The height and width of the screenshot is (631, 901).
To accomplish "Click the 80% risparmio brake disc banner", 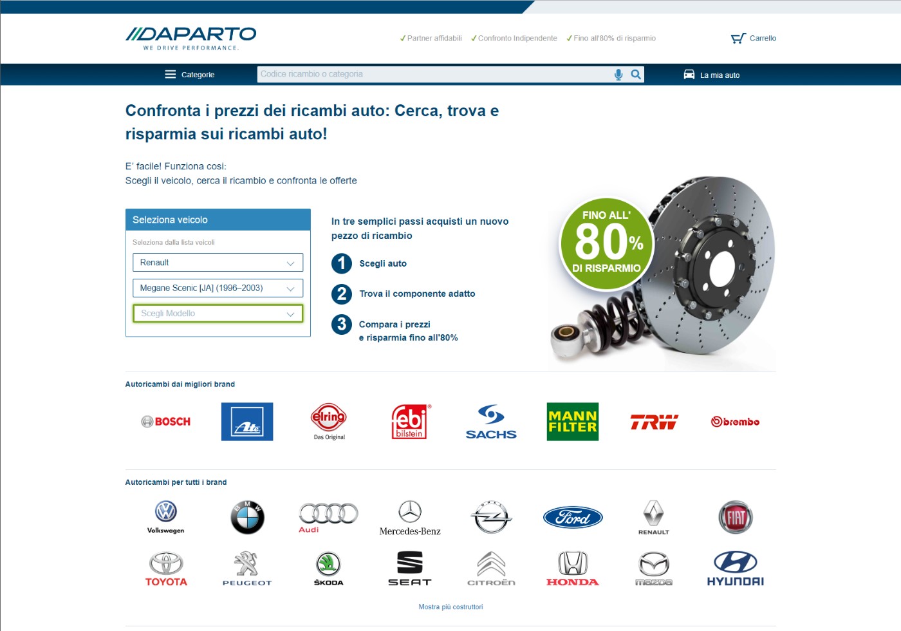I will pyautogui.click(x=663, y=272).
